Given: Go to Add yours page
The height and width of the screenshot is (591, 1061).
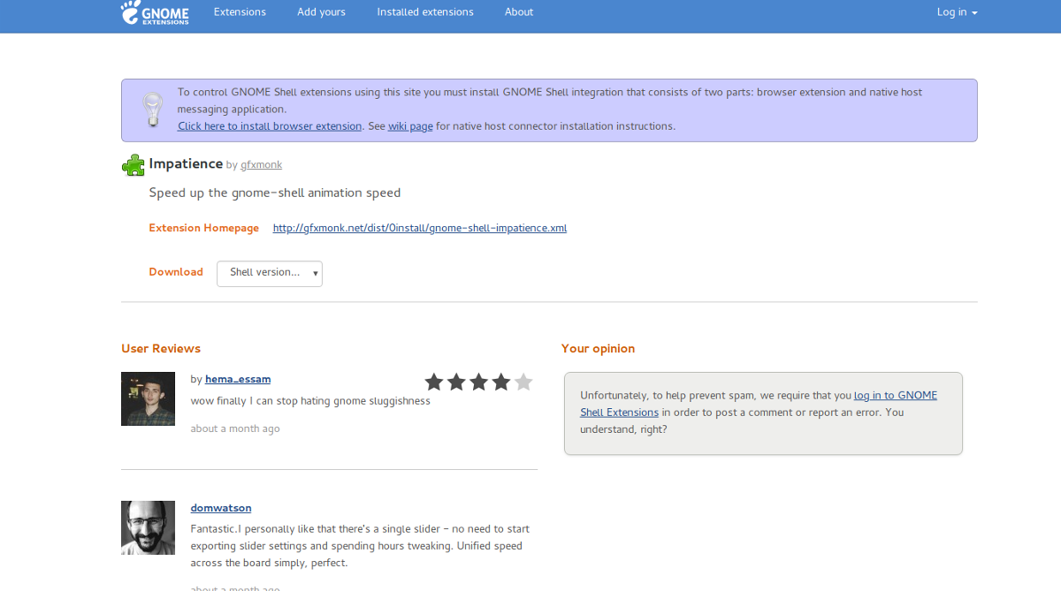Looking at the screenshot, I should click(321, 12).
